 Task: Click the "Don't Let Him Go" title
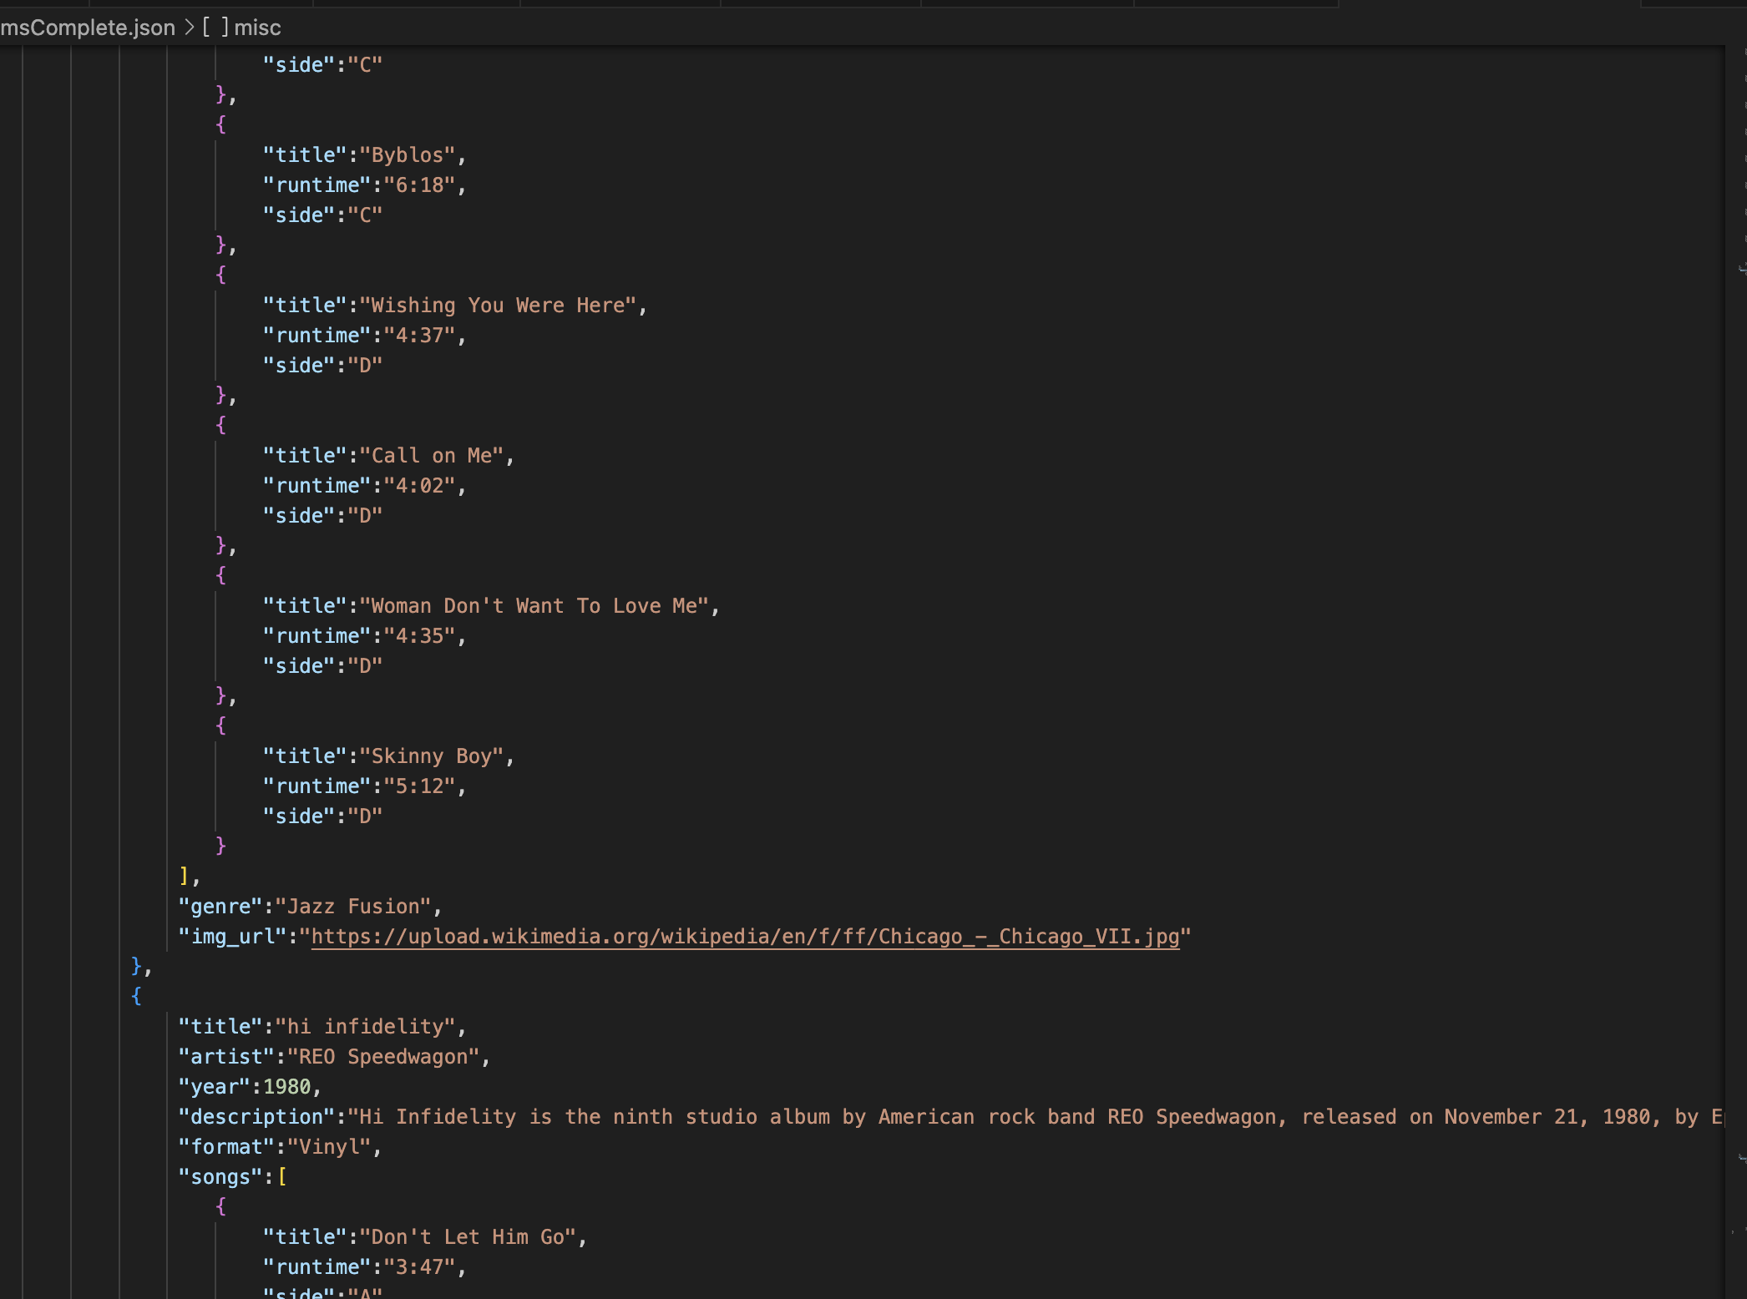(468, 1237)
